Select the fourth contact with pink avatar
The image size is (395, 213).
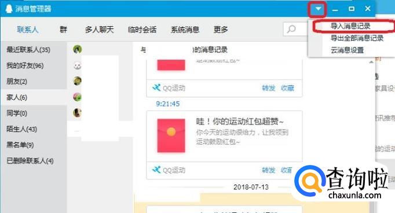point(78,97)
